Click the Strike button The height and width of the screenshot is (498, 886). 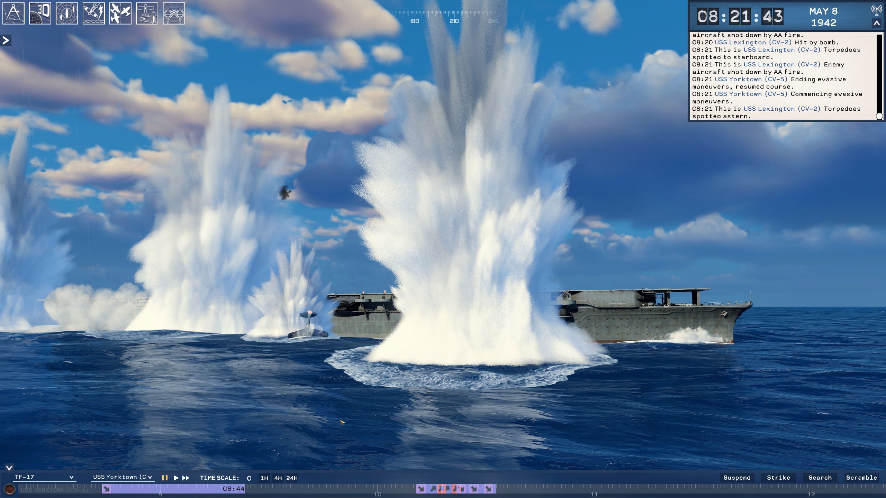778,478
